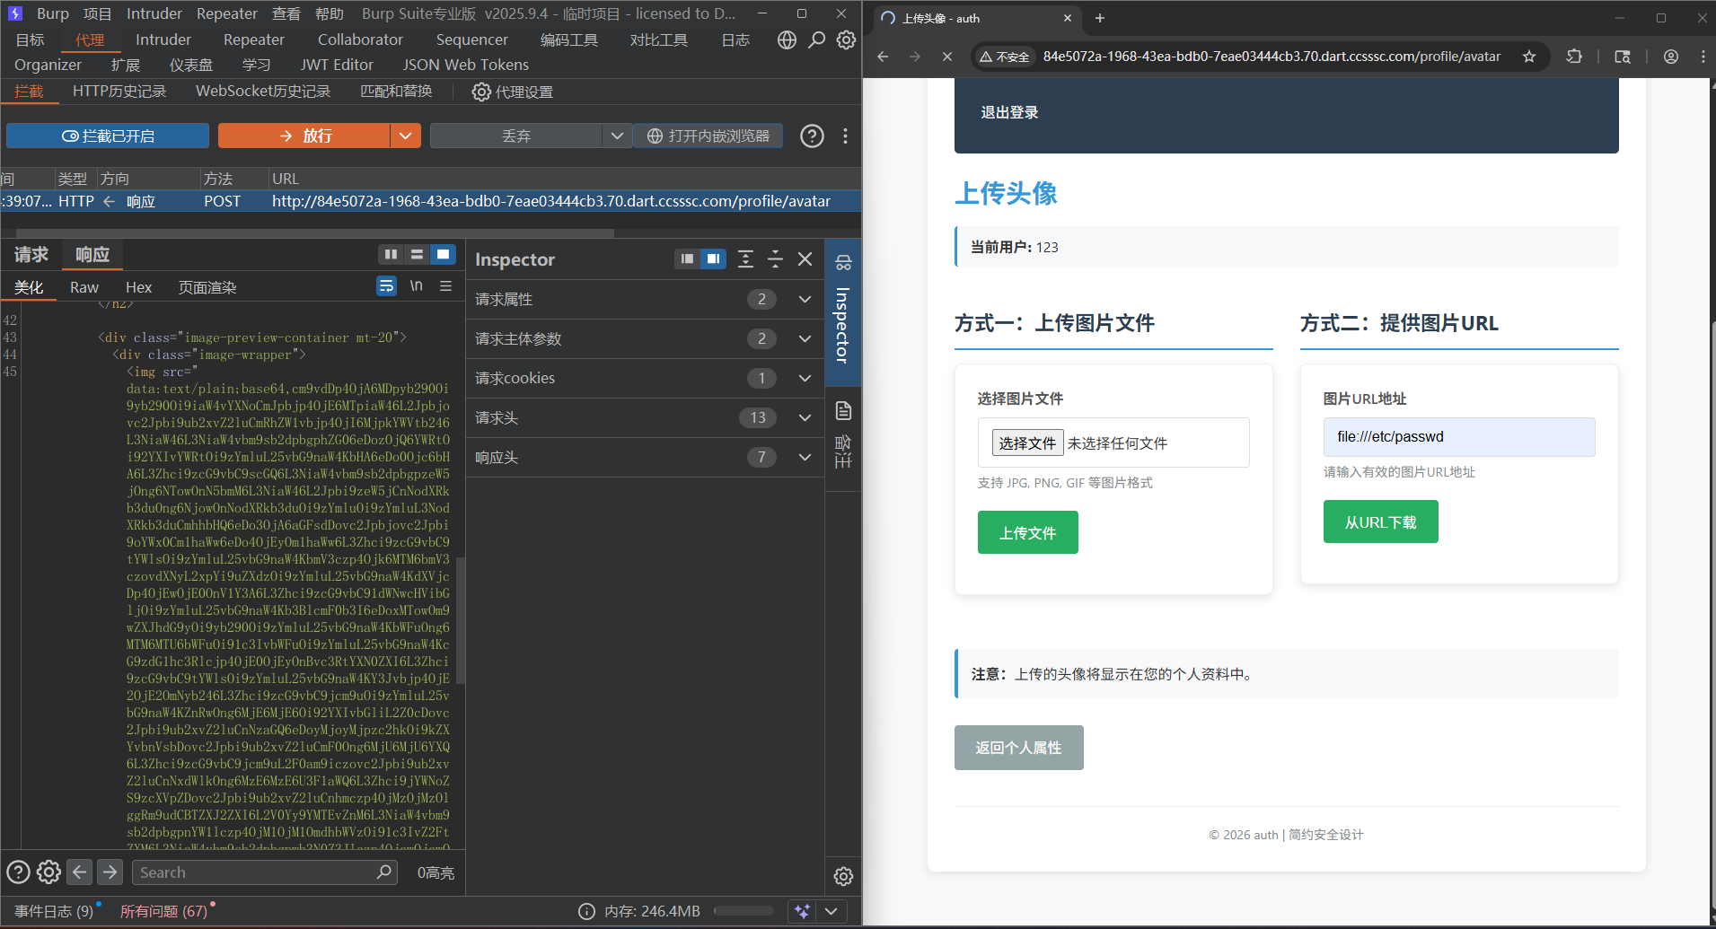Select the Hex view tab
Screen dimensions: 1716x929
[138, 287]
